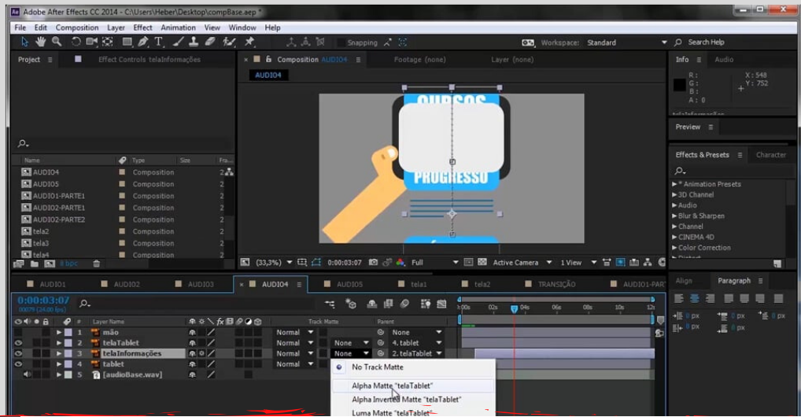Toggle motion blur for timeline layers
Screen dimensions: 801x417
point(404,304)
